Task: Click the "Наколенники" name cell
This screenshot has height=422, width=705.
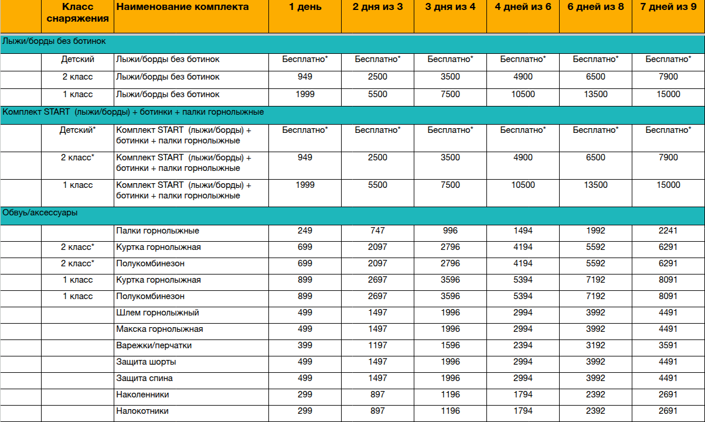Action: (142, 395)
